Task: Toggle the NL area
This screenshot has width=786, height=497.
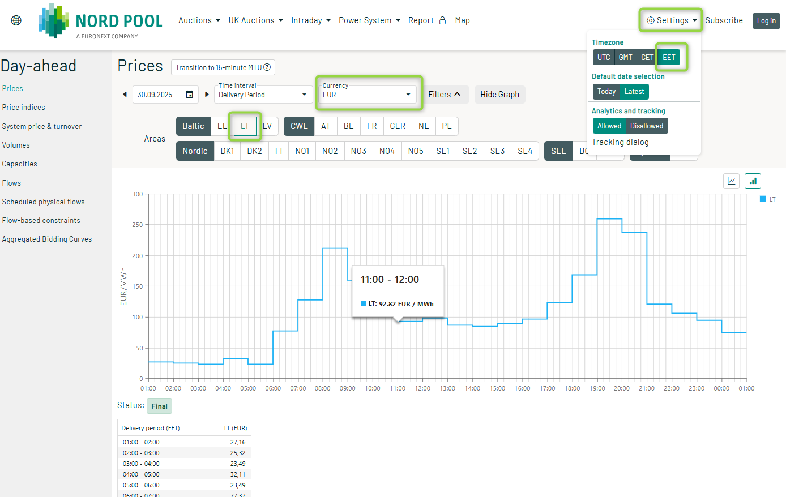Action: [x=424, y=126]
